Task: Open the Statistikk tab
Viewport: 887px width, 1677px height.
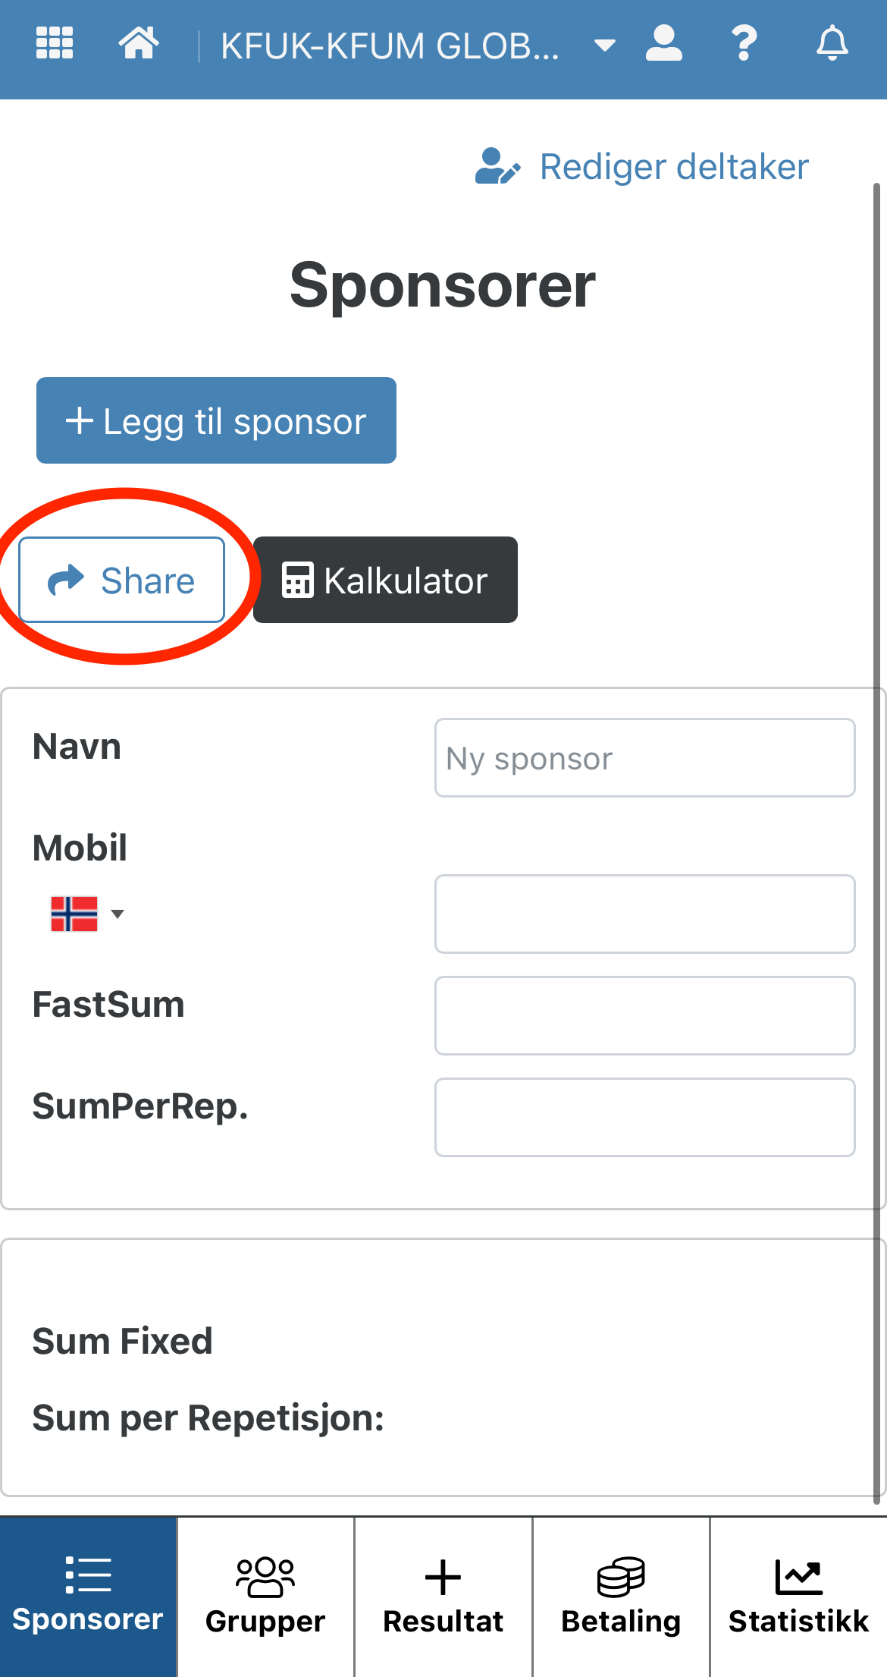Action: [x=798, y=1597]
